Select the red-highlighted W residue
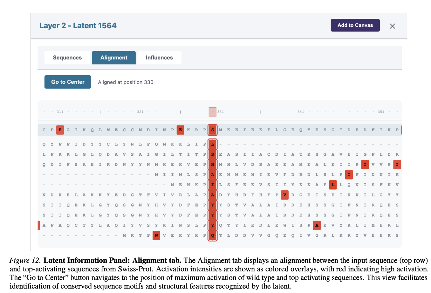The height and width of the screenshot is (293, 431). 156,235
